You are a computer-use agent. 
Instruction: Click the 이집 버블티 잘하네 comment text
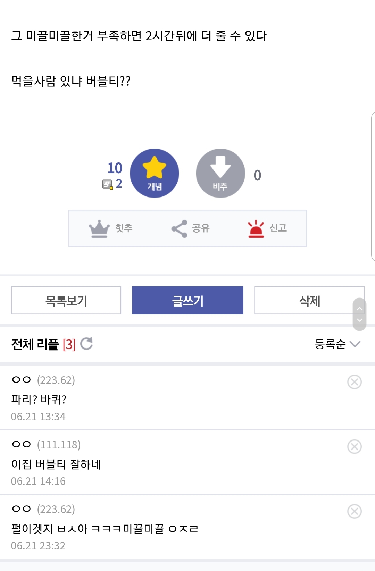(56, 464)
